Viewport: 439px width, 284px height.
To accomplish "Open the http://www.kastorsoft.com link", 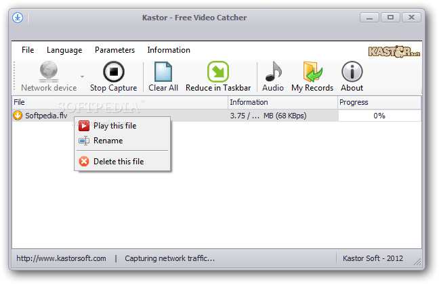I will pos(61,258).
